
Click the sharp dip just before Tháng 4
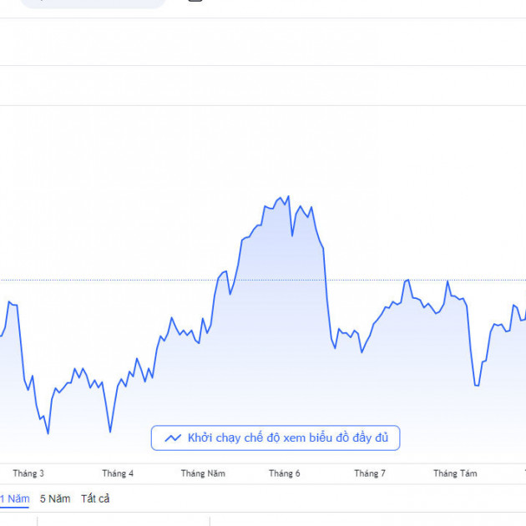point(109,432)
